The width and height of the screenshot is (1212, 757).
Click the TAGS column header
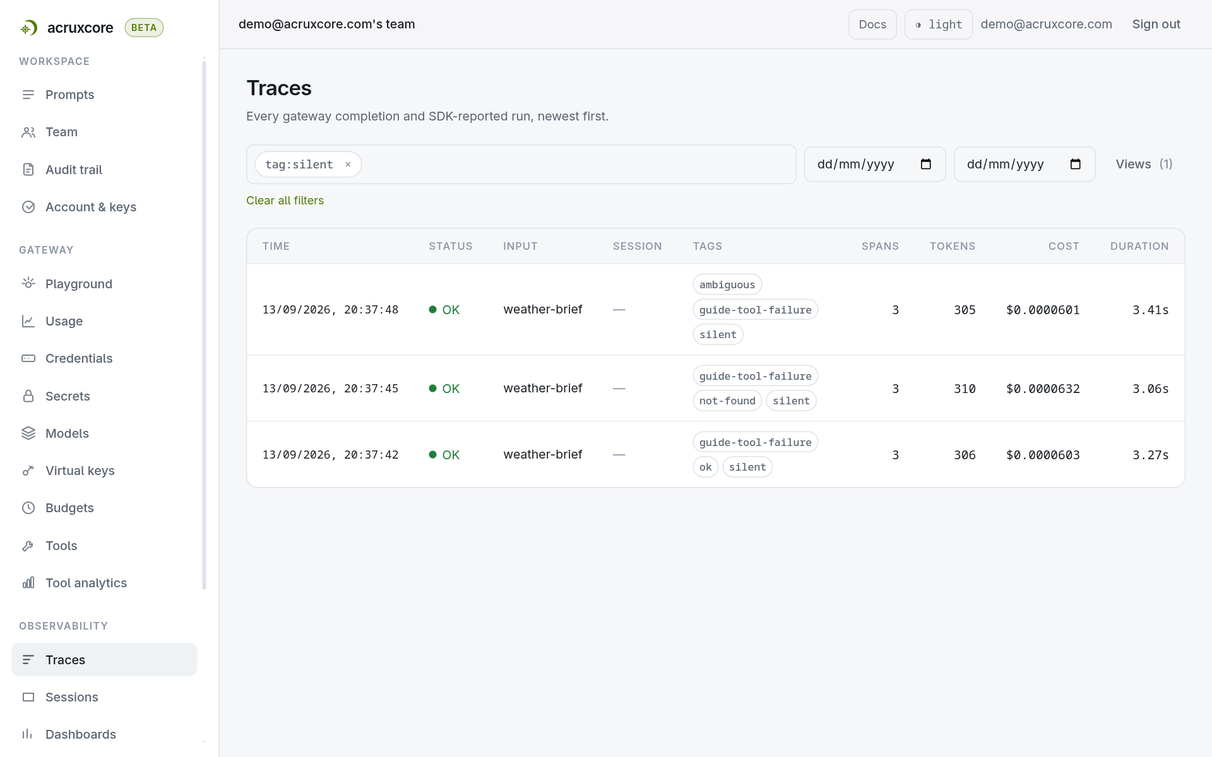coord(707,246)
